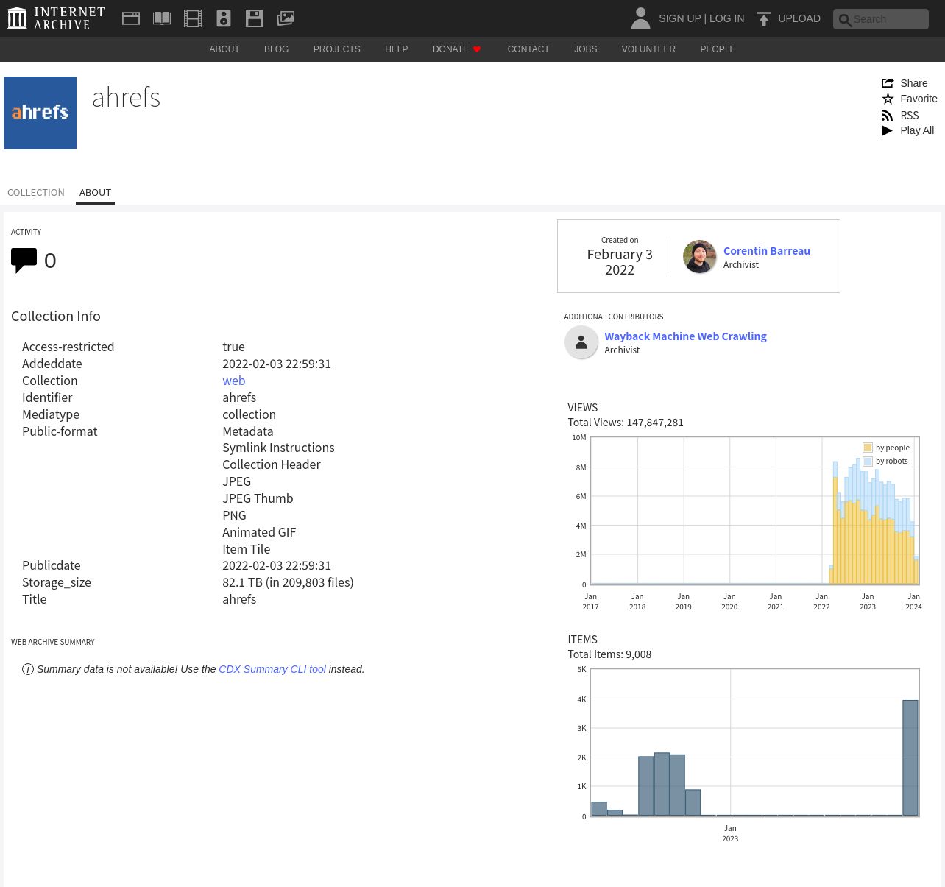Open the VOLUNTEER menu item
The width and height of the screenshot is (945, 887).
click(648, 49)
